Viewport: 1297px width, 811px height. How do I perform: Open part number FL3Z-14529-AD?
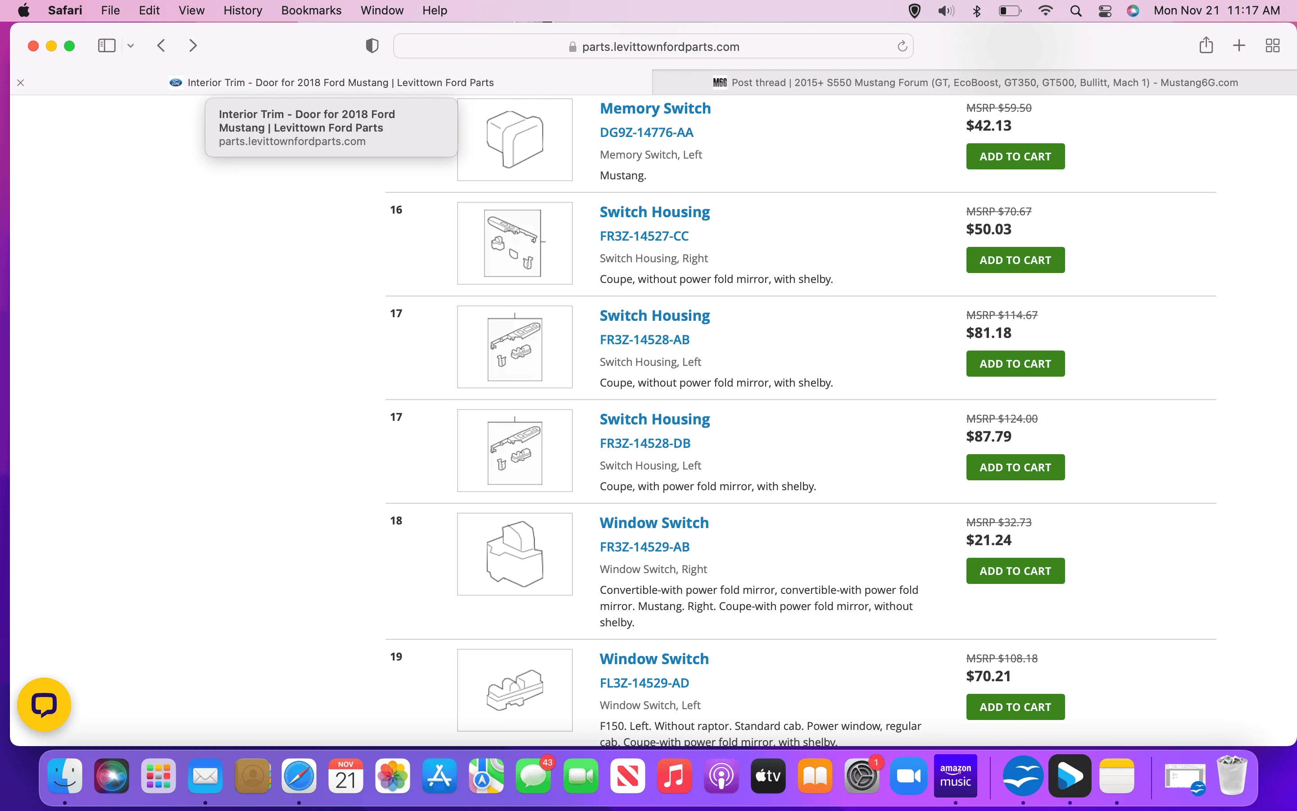644,683
